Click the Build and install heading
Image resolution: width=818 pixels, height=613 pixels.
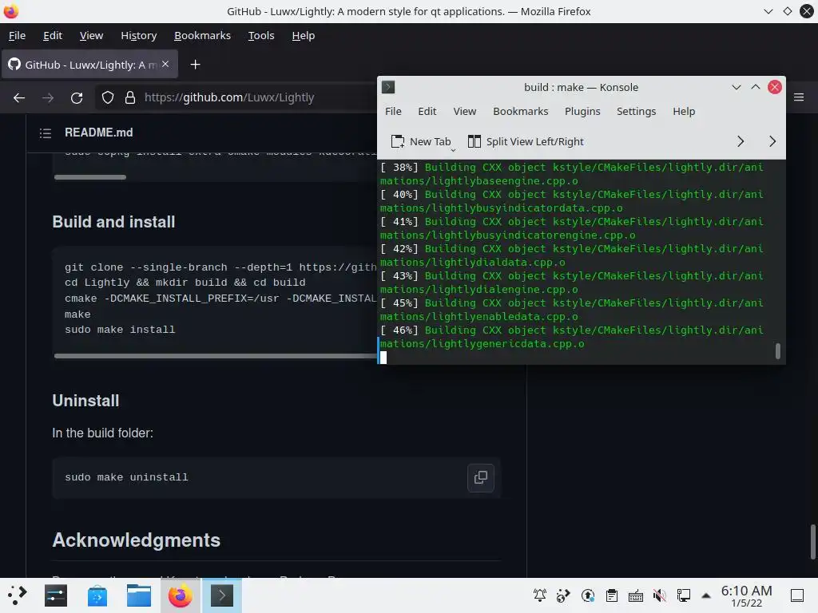[113, 222]
